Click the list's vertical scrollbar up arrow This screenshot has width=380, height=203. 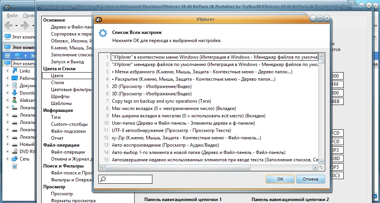(x=321, y=56)
